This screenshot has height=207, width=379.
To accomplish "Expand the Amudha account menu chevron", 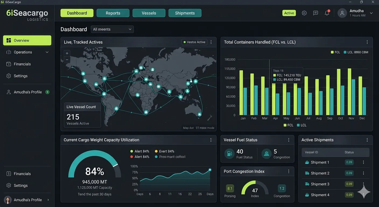I will pos(371,13).
